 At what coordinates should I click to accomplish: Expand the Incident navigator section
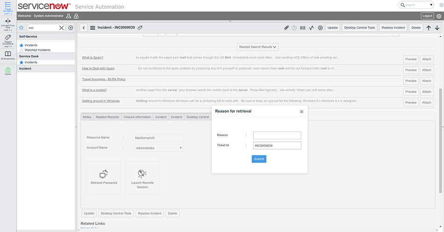[46, 69]
